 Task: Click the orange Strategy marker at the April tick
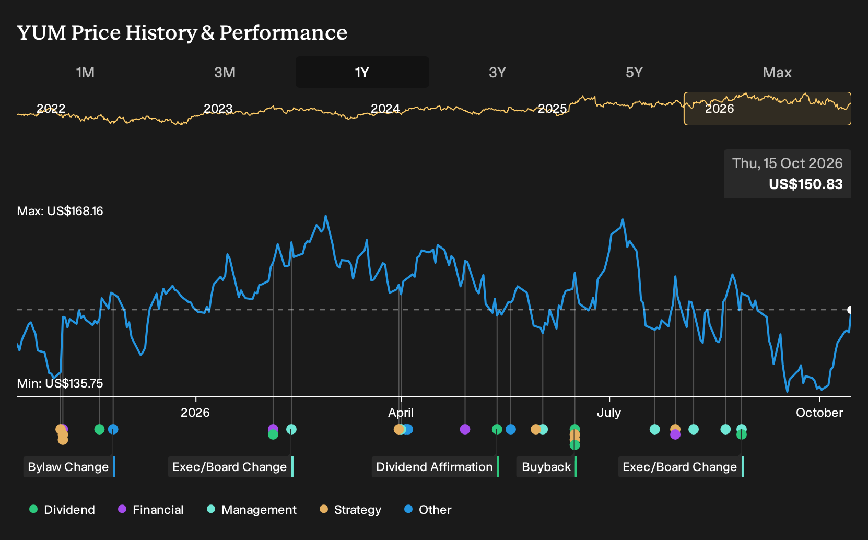tap(399, 429)
